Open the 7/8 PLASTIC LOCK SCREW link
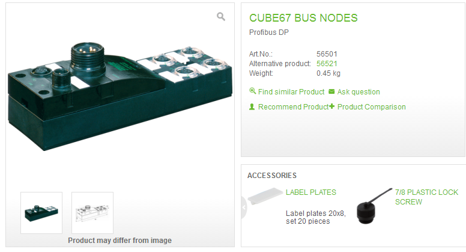Image resolution: width=466 pixels, height=252 pixels. [426, 197]
